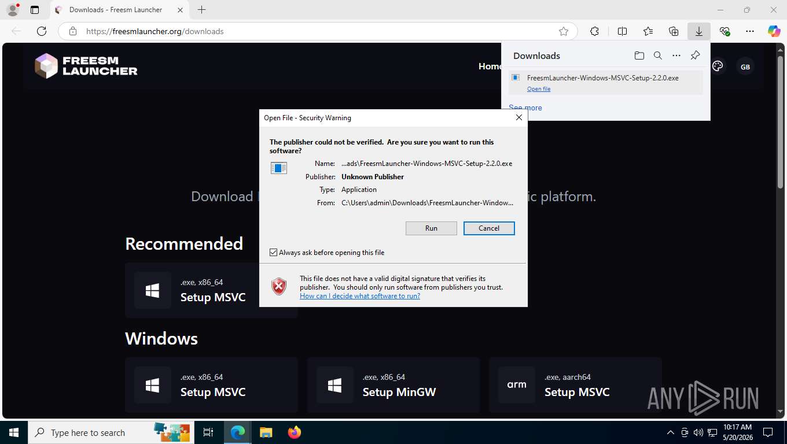Cancel the security warning dialog
Image resolution: width=787 pixels, height=444 pixels.
click(489, 228)
